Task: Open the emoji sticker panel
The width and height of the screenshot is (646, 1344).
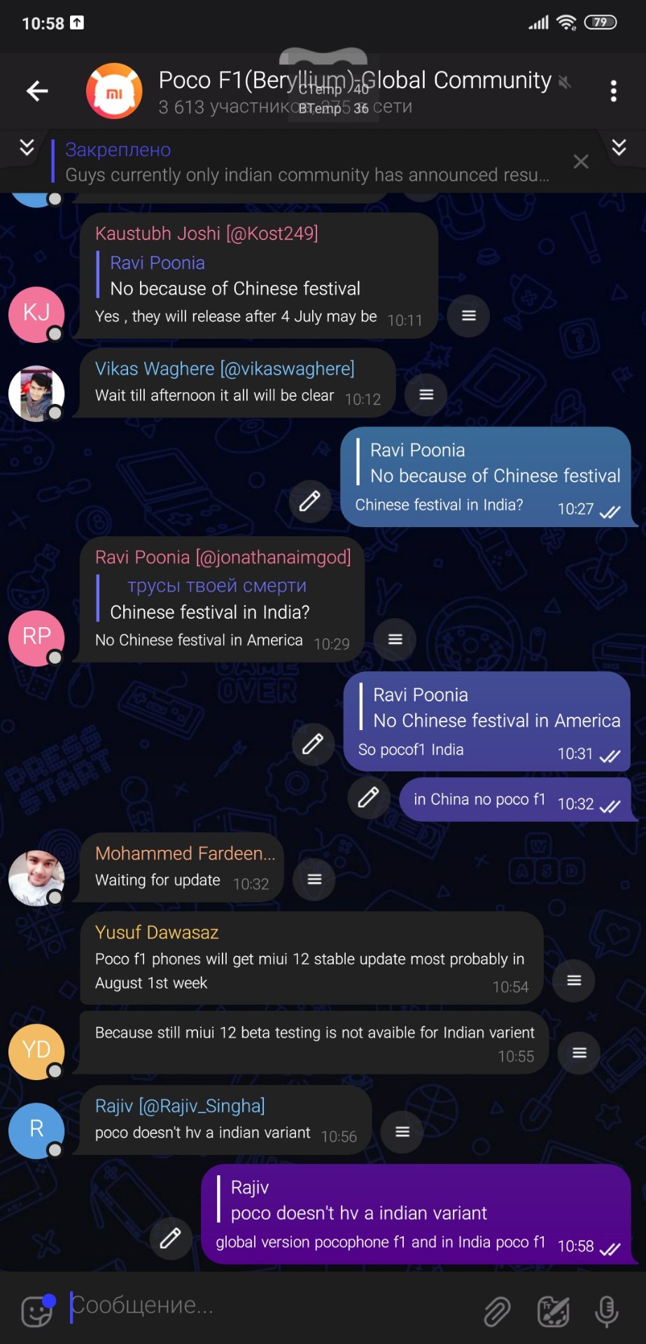Action: click(x=37, y=1310)
